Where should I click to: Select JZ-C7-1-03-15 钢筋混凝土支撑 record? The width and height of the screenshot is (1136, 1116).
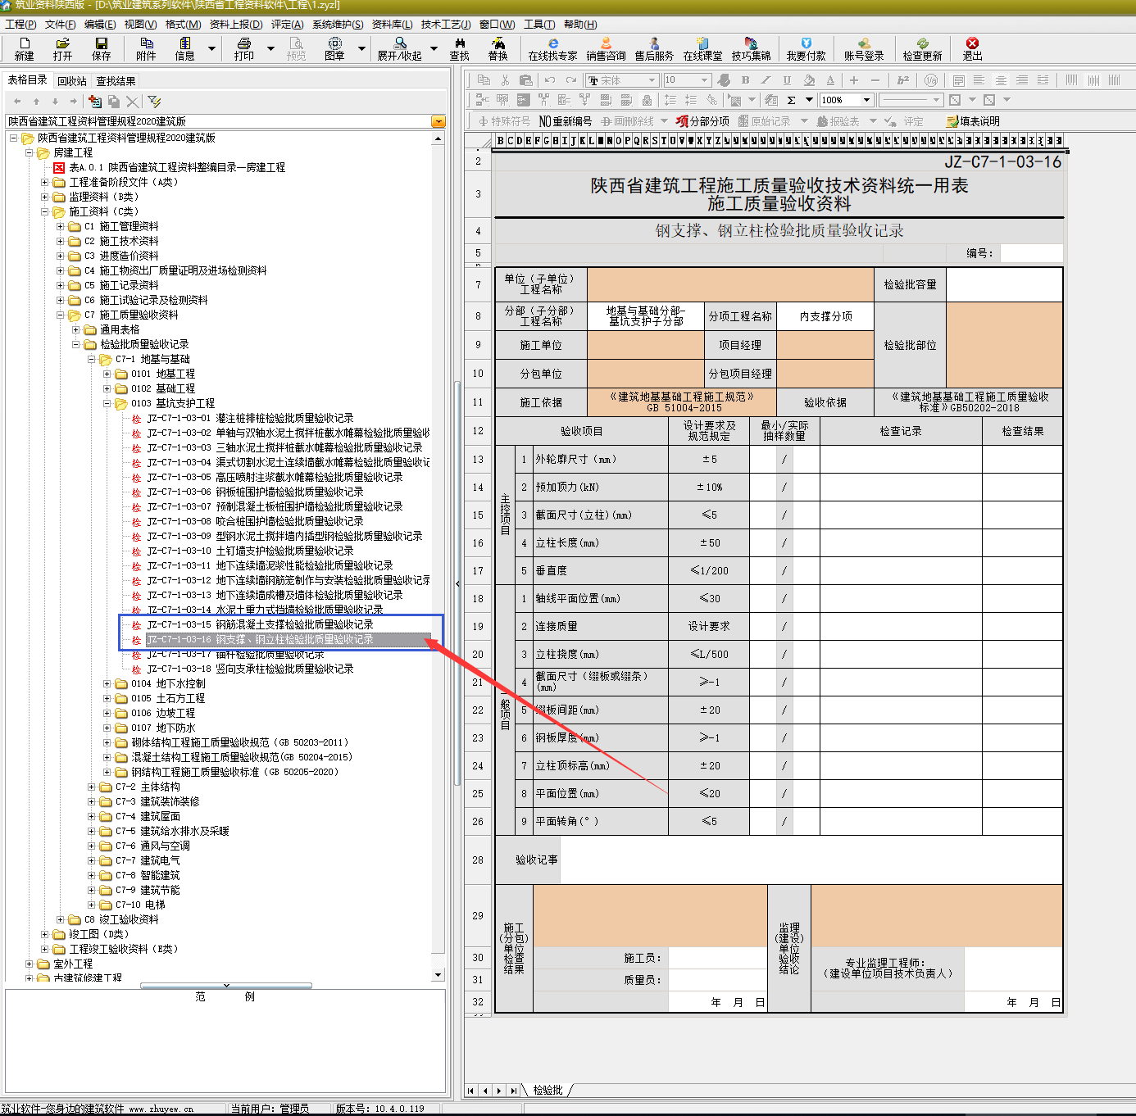(260, 624)
